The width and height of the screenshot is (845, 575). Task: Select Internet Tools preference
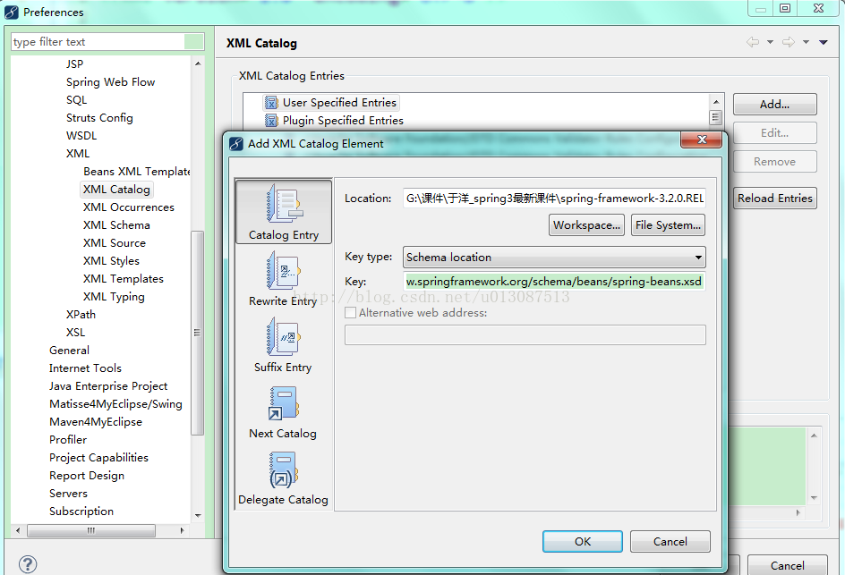[85, 368]
